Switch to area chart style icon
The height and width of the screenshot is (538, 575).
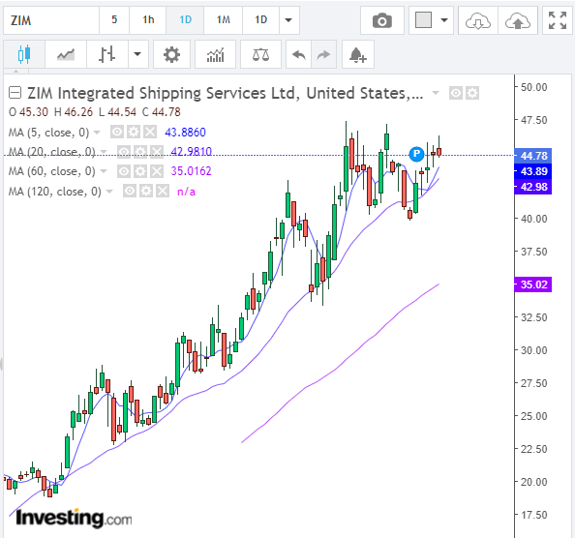66,54
